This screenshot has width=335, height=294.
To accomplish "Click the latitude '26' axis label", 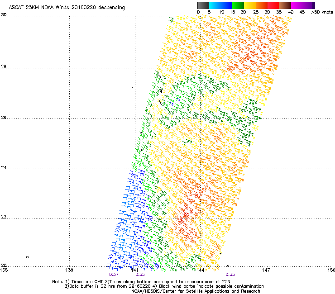I will pos(4,117).
